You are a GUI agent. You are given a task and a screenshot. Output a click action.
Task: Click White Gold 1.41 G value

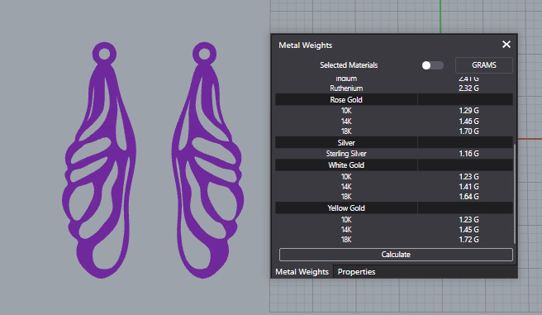[x=468, y=187]
